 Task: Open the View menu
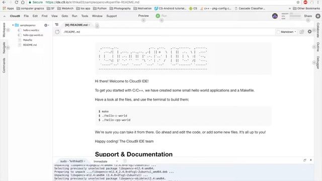[x=54, y=16]
